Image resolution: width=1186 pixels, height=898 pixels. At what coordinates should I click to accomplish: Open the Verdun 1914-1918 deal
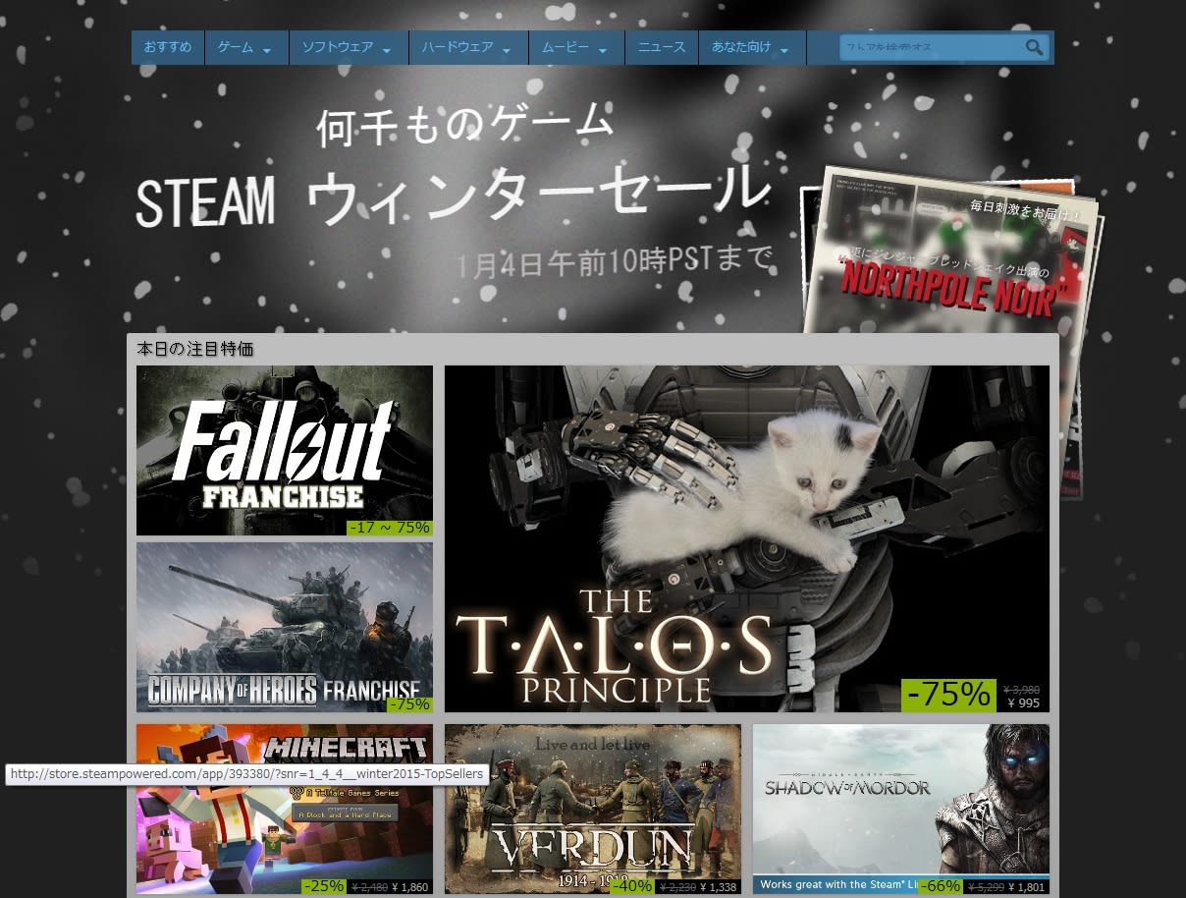(x=593, y=810)
